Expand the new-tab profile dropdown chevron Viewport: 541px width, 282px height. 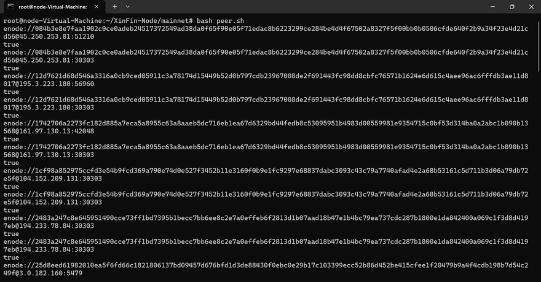128,7
